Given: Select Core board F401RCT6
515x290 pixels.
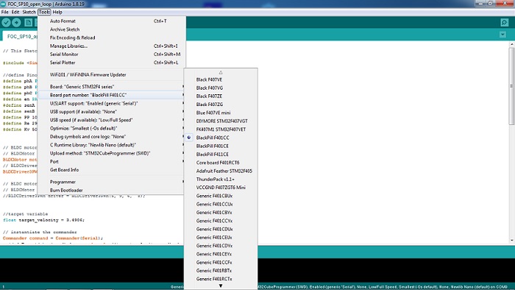Looking at the screenshot, I should pos(221,163).
